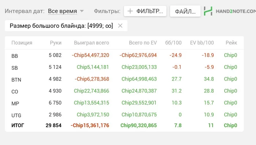Sort the table by Позиция column

pos(22,43)
